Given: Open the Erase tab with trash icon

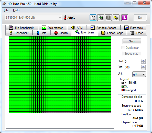Looking at the screenshot, I should click(137, 33).
